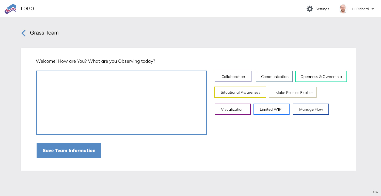Focus the observation text area
The width and height of the screenshot is (381, 196).
tap(121, 103)
